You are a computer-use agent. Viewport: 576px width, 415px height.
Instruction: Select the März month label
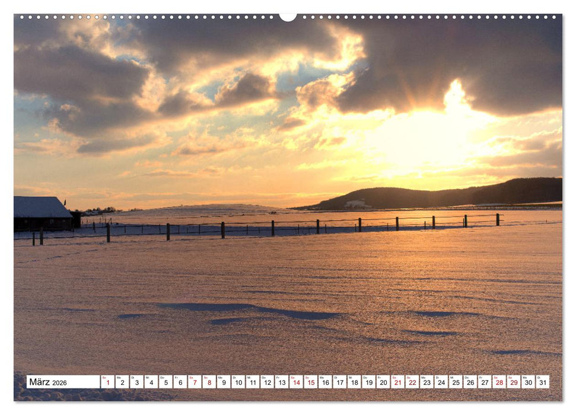tap(40, 381)
